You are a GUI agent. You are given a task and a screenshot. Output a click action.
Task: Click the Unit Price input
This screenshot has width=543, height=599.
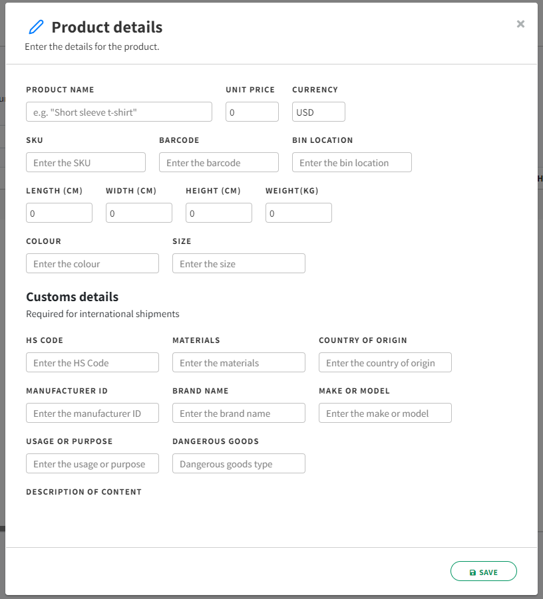point(252,112)
